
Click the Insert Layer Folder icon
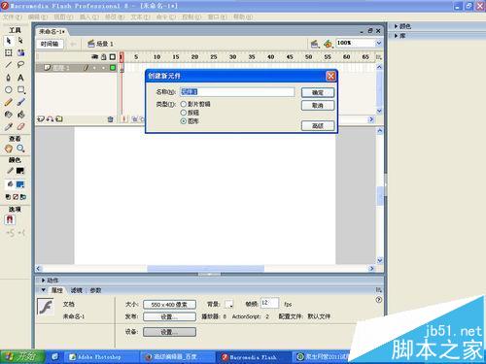coord(59,119)
